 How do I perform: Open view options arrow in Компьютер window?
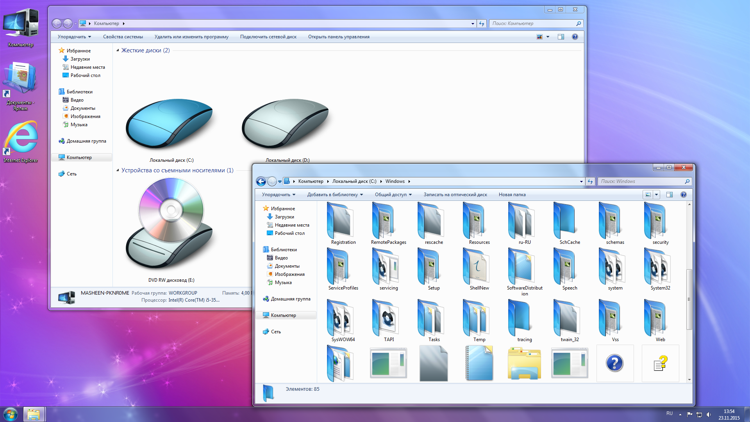pos(548,37)
